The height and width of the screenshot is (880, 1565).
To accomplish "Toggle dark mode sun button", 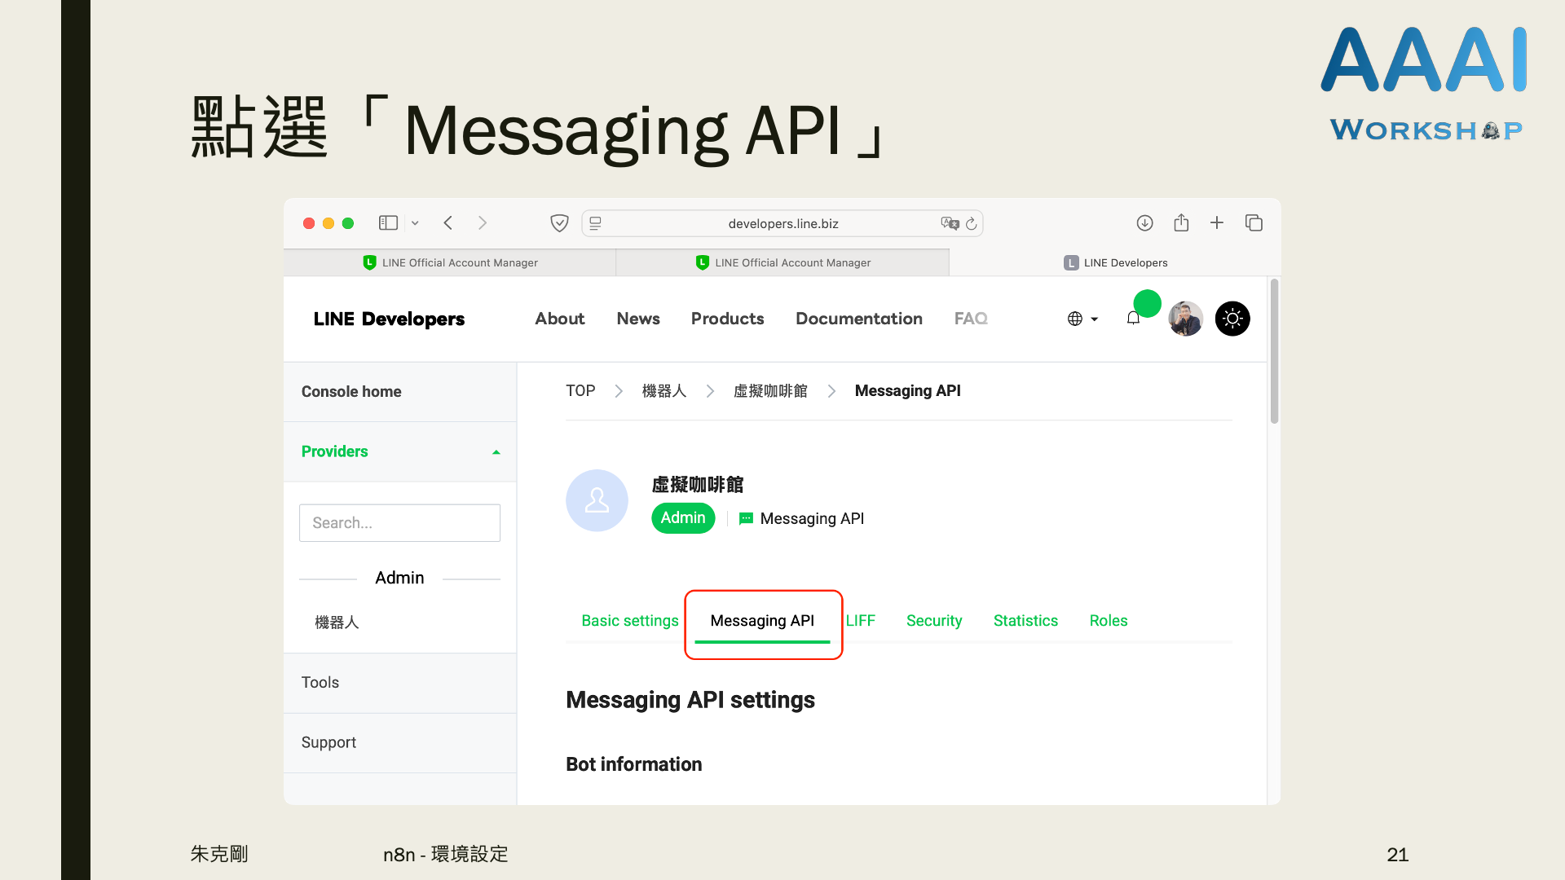I will [1232, 319].
